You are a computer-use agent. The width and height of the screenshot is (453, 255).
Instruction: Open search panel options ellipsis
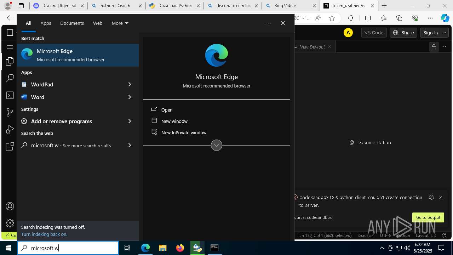pyautogui.click(x=268, y=23)
